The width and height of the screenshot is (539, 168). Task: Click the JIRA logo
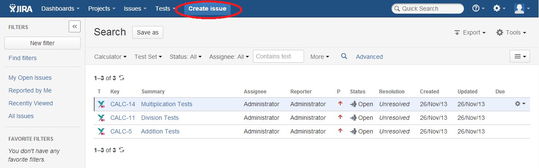pyautogui.click(x=20, y=9)
